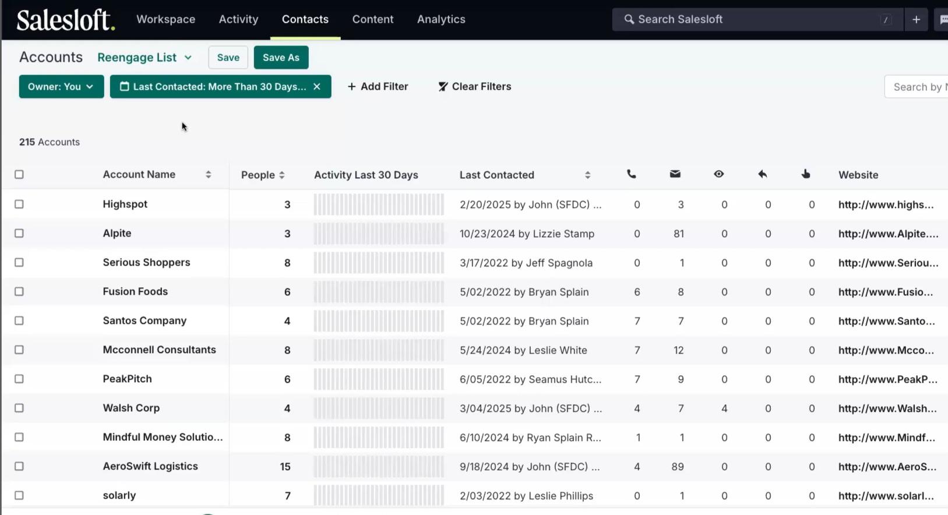Check the Mindful Money Solutions row checkbox
The width and height of the screenshot is (948, 515).
tap(19, 437)
